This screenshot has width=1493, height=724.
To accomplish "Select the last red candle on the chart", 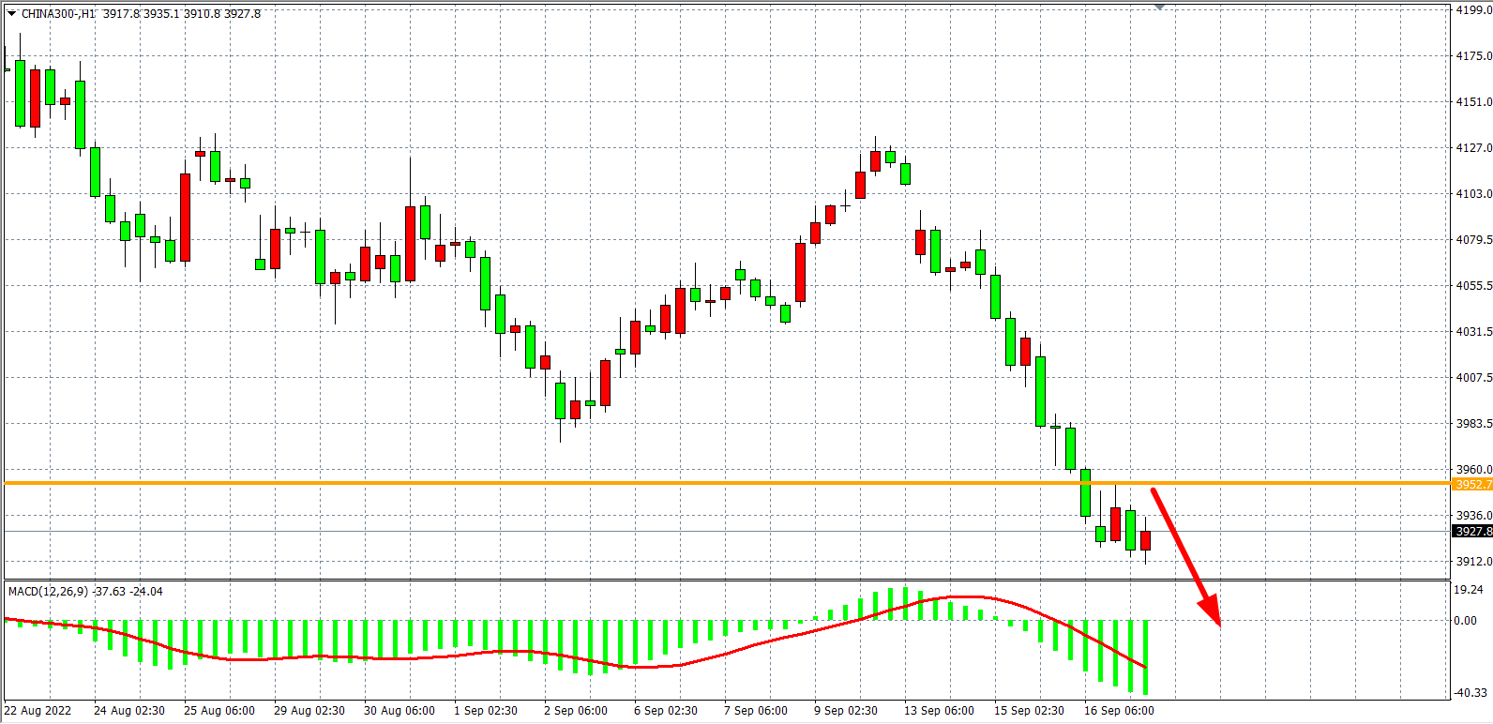I will point(1145,540).
